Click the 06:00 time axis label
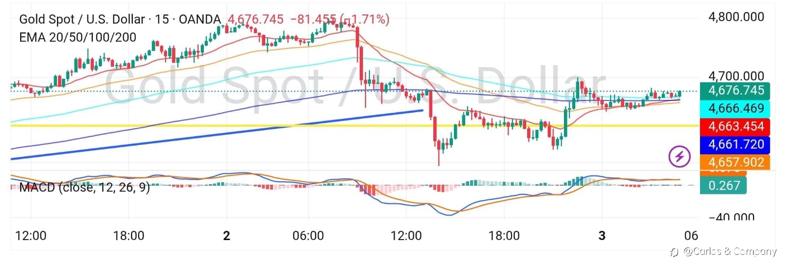The width and height of the screenshot is (786, 269). point(308,236)
